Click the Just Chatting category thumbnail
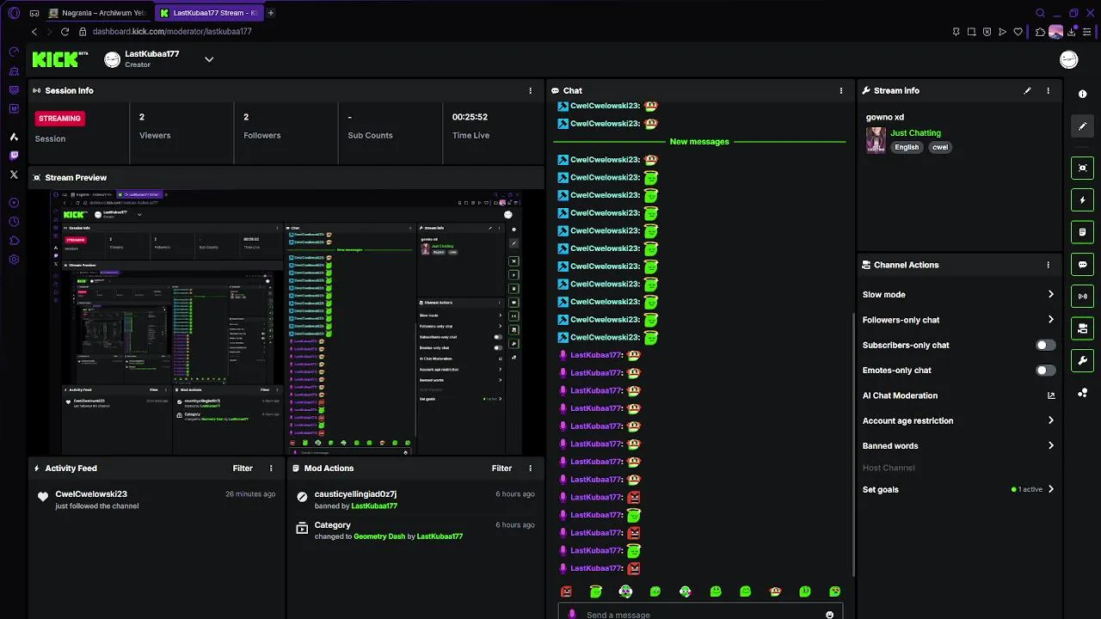Image resolution: width=1101 pixels, height=619 pixels. pyautogui.click(x=876, y=140)
